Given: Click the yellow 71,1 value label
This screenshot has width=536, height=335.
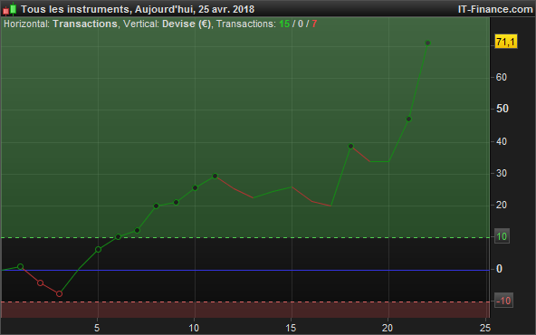Looking at the screenshot, I should point(505,42).
